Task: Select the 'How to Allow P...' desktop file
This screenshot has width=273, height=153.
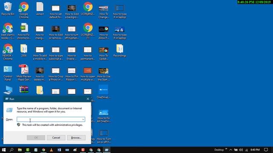Action: coord(104,32)
